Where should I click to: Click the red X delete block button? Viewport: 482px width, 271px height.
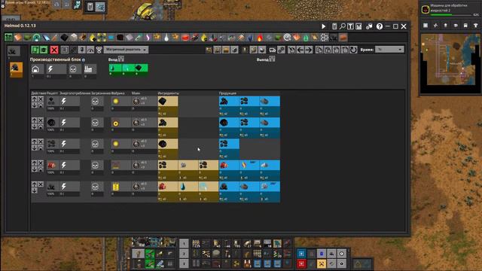tap(54, 50)
